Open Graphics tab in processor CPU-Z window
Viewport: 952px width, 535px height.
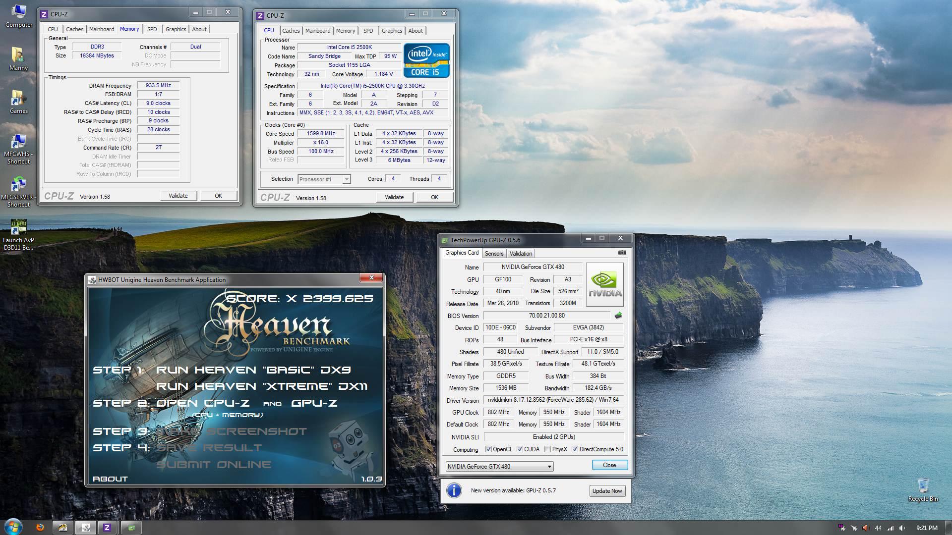392,31
